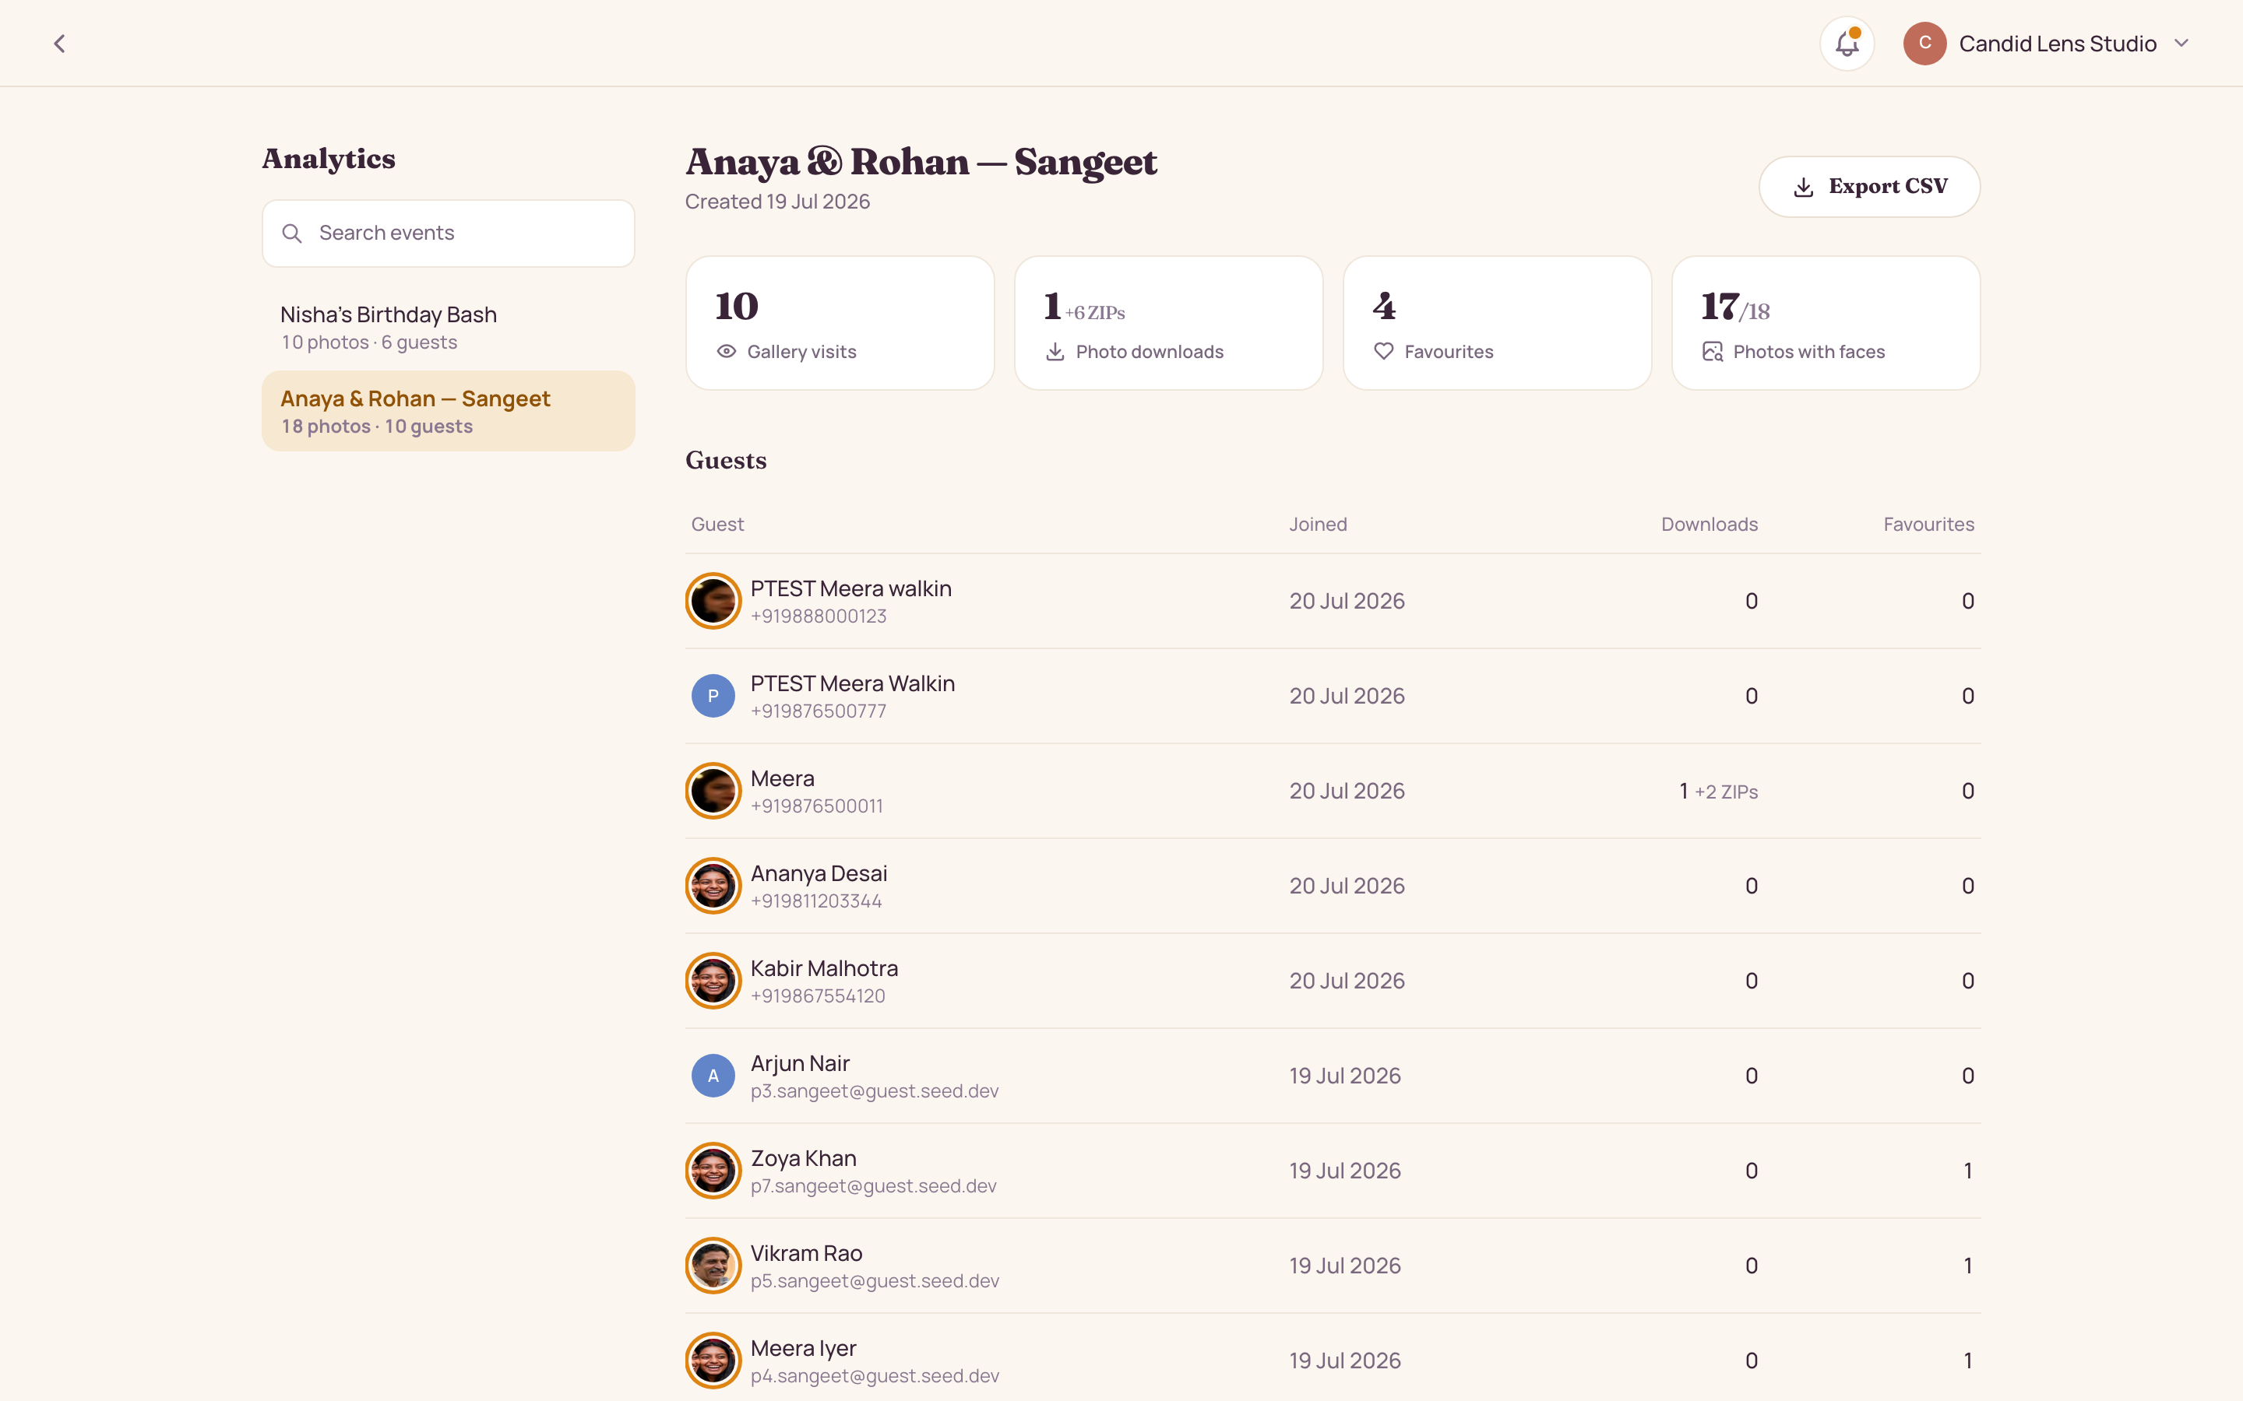The width and height of the screenshot is (2243, 1401).
Task: Focus the Search events field
Action: tap(449, 233)
